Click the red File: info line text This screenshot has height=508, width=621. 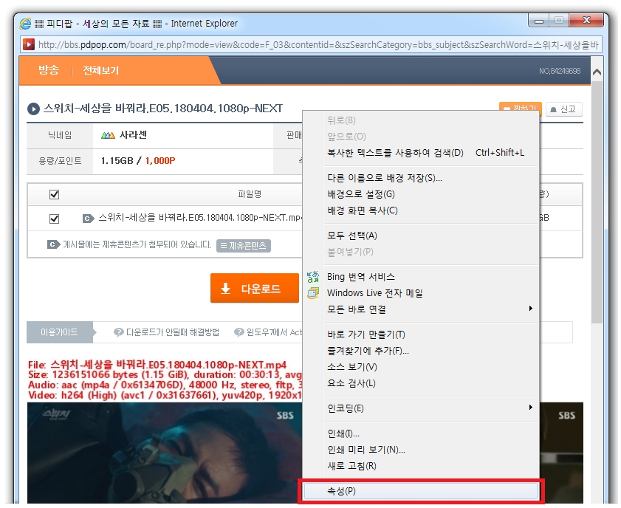point(157,365)
